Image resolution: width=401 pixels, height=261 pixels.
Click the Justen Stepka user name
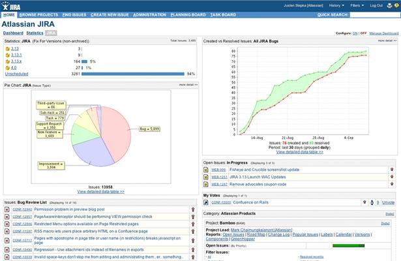coord(303,5)
